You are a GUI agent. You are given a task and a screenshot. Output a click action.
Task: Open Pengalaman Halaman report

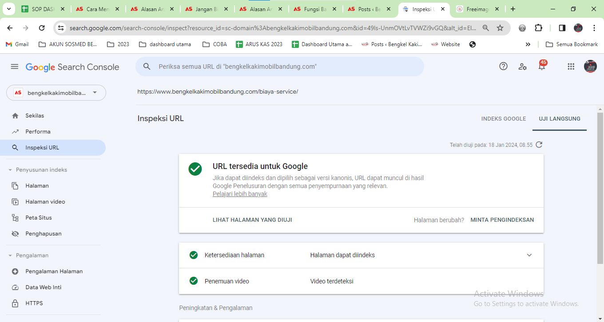[x=53, y=271]
